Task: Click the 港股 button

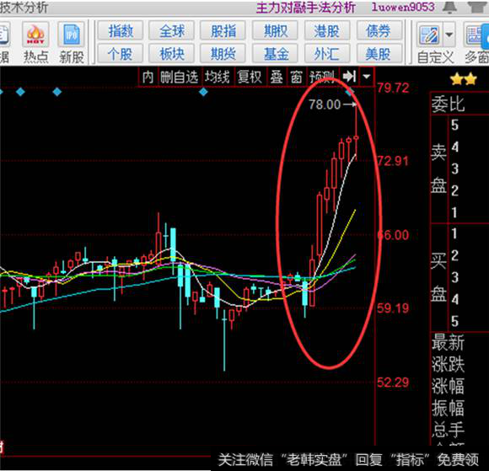Action: pyautogui.click(x=326, y=30)
